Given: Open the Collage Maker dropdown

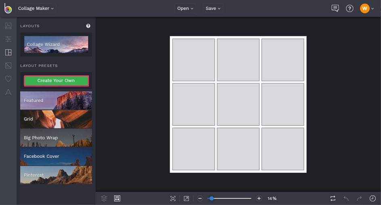Looking at the screenshot, I should (36, 8).
